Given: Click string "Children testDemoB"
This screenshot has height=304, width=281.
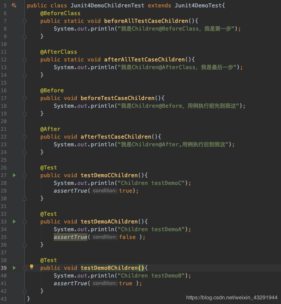Looking at the screenshot, I should [151, 275].
